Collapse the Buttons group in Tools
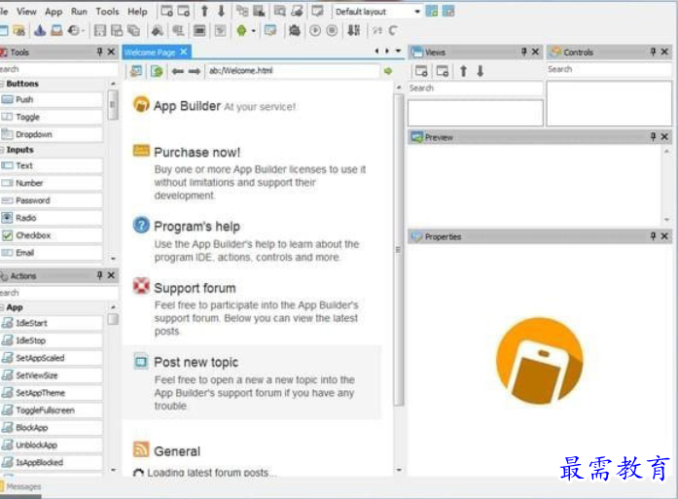678x499 pixels. click(2, 84)
